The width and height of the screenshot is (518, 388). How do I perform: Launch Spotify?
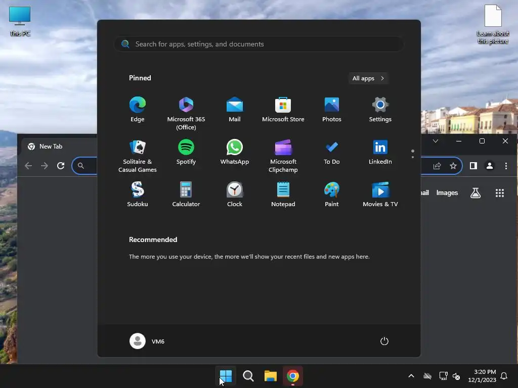click(x=186, y=152)
